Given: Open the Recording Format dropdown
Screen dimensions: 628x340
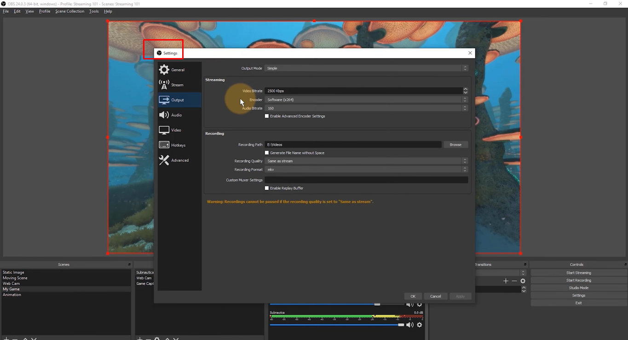Looking at the screenshot, I should (366, 169).
